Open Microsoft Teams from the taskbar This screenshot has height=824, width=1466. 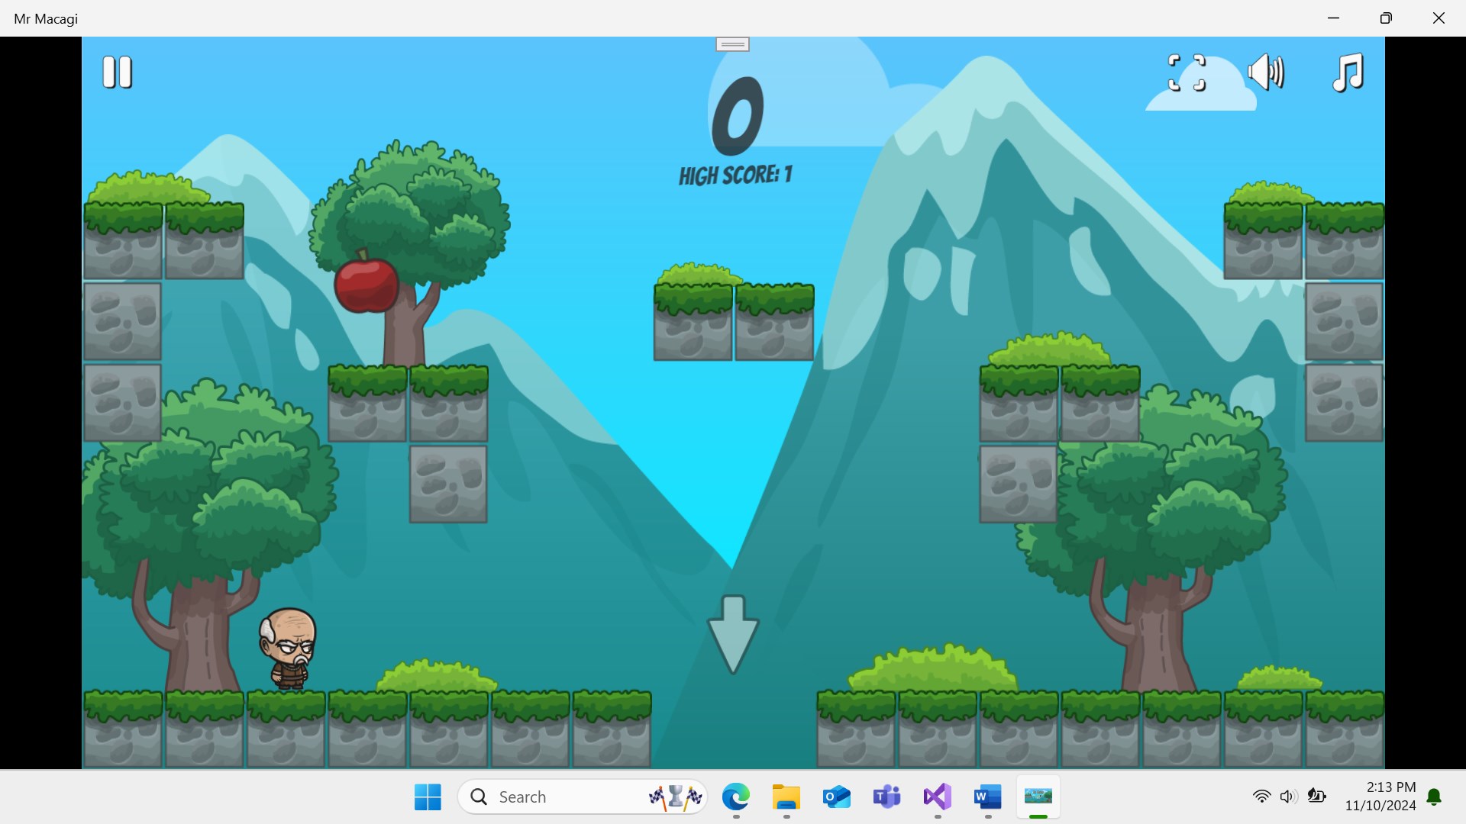pyautogui.click(x=886, y=797)
